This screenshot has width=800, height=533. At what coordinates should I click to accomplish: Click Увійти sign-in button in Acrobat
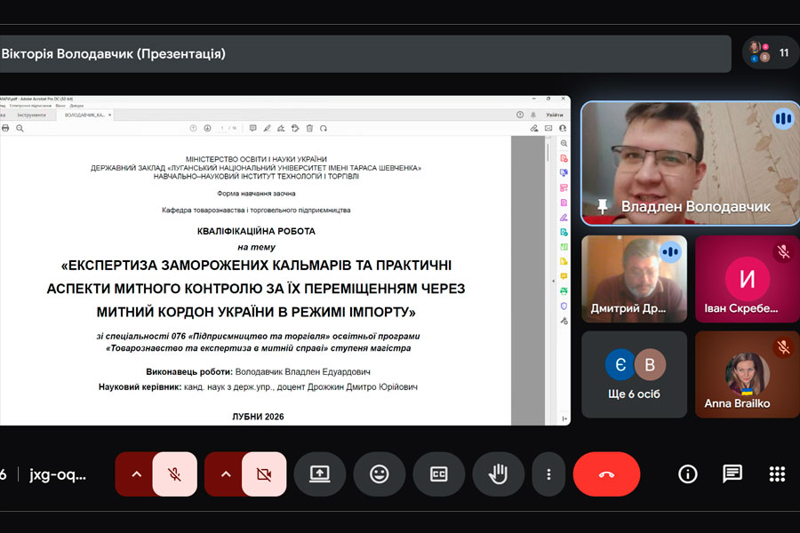coord(554,115)
